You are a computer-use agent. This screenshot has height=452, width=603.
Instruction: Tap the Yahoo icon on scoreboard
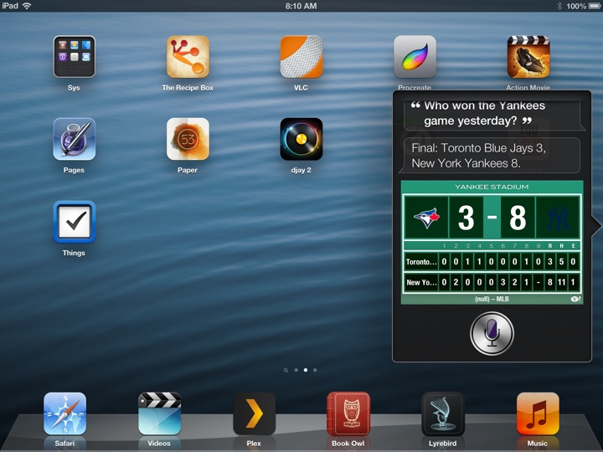click(x=575, y=299)
